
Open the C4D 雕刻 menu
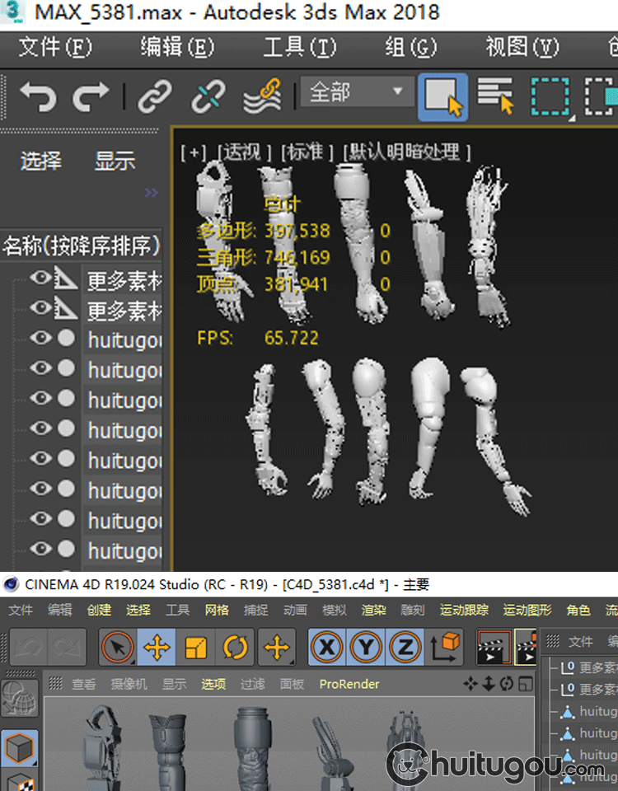[413, 610]
